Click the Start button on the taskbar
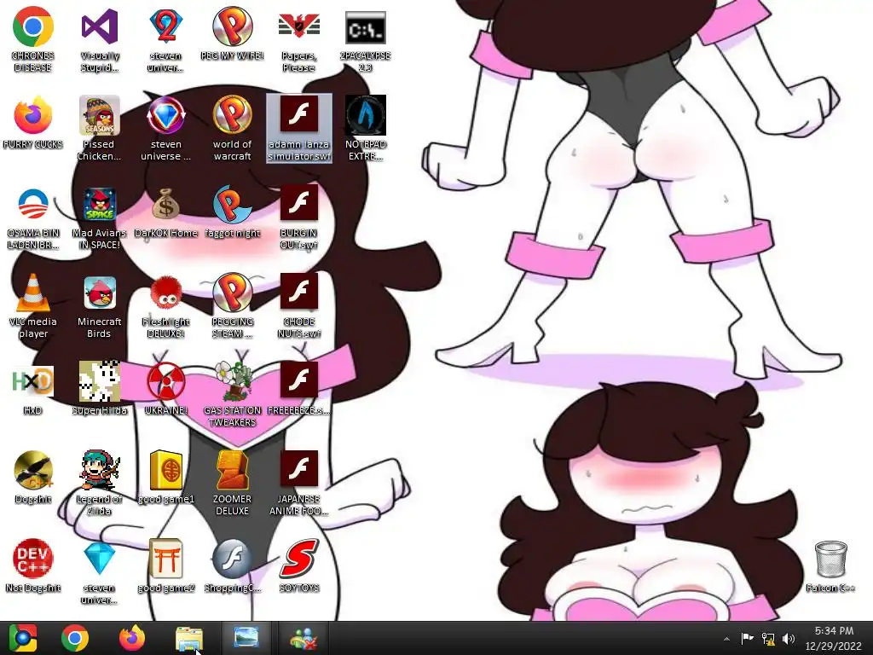 [22, 638]
